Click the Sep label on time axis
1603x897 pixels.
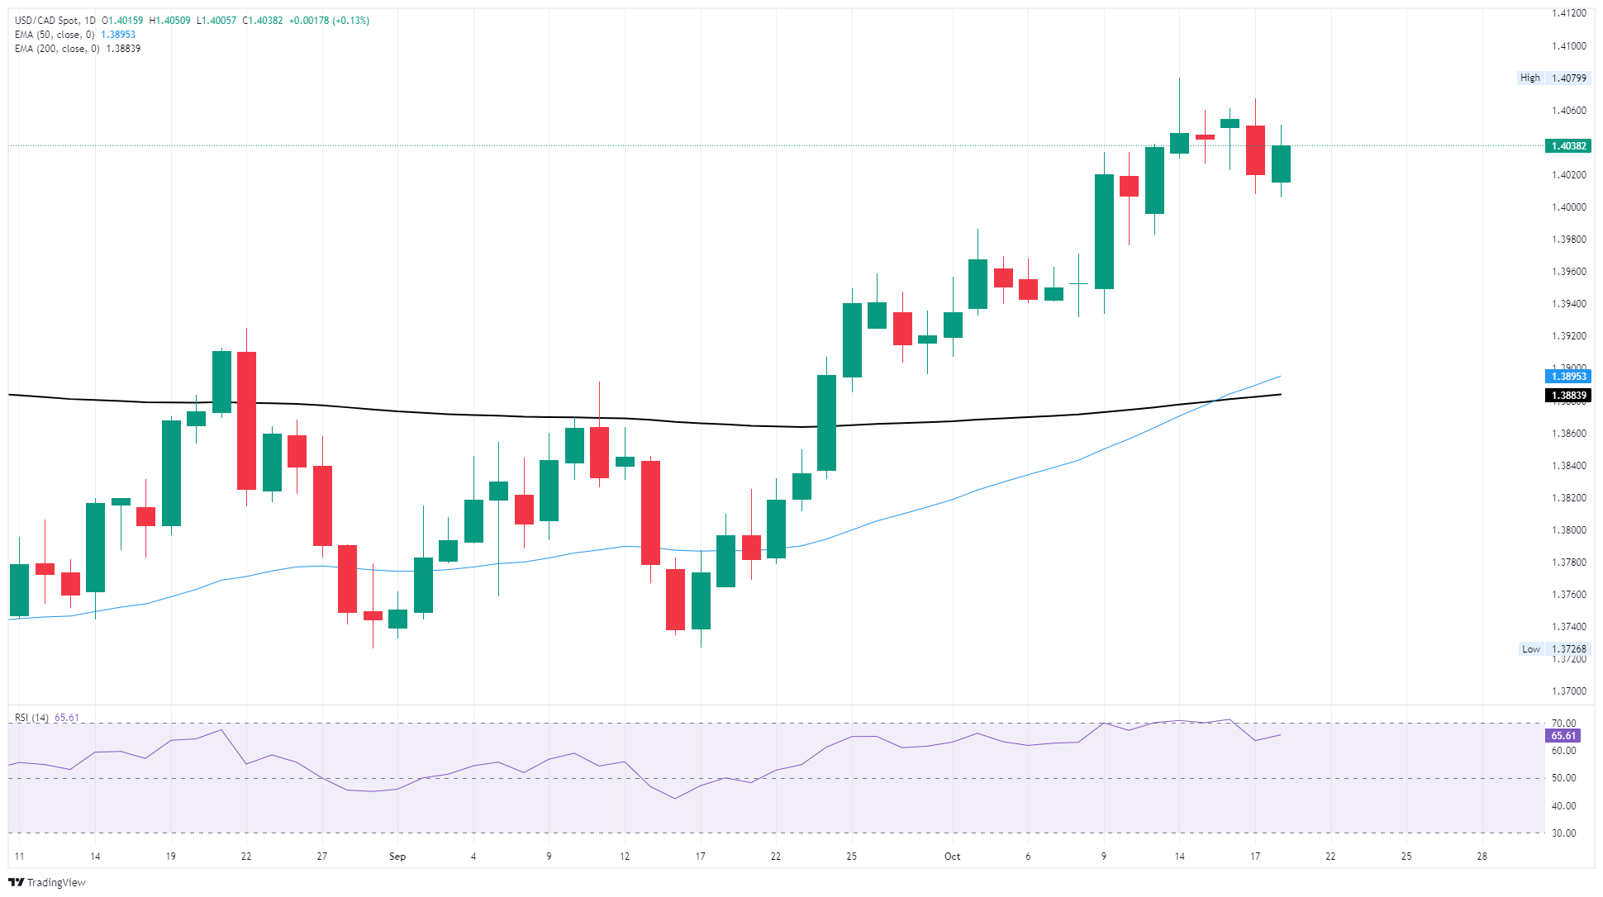tap(397, 857)
